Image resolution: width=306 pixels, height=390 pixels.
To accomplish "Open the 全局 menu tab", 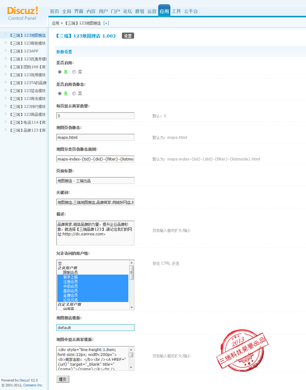I will (x=67, y=11).
